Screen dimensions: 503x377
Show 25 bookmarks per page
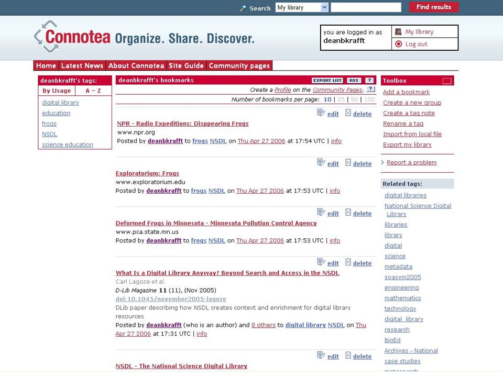[341, 99]
